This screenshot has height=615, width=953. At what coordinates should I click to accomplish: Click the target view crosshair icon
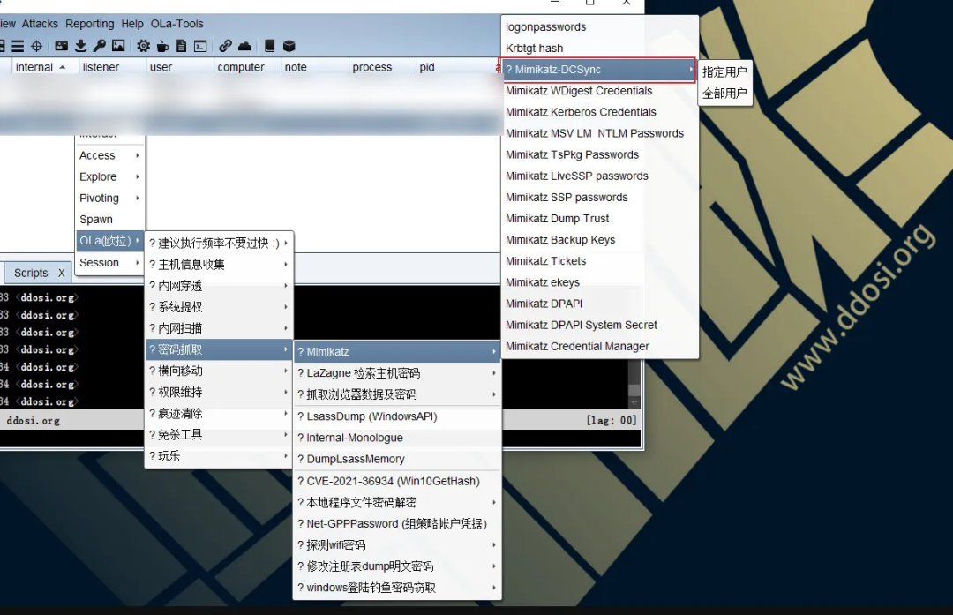36,46
